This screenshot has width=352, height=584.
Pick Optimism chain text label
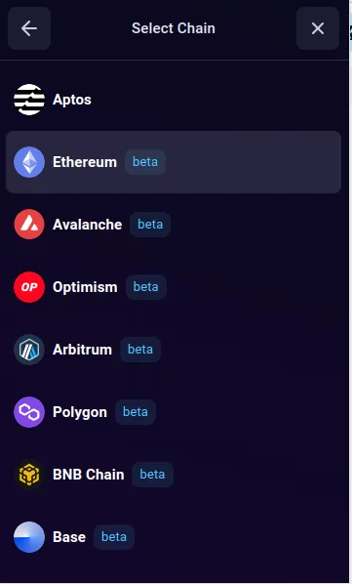tap(85, 287)
